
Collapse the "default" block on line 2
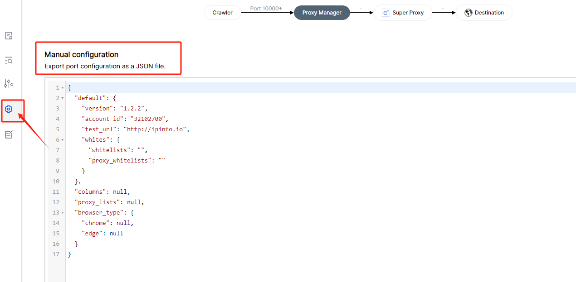pyautogui.click(x=63, y=98)
